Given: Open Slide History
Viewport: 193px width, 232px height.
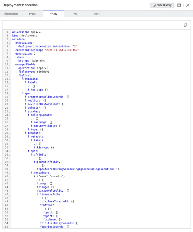Looking at the screenshot, I should click(162, 5).
